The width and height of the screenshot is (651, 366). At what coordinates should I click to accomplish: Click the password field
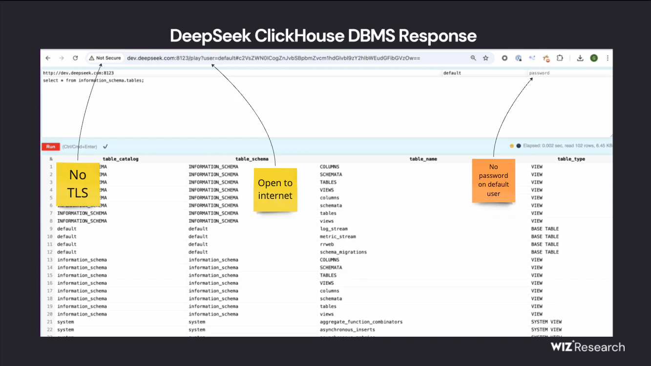570,73
